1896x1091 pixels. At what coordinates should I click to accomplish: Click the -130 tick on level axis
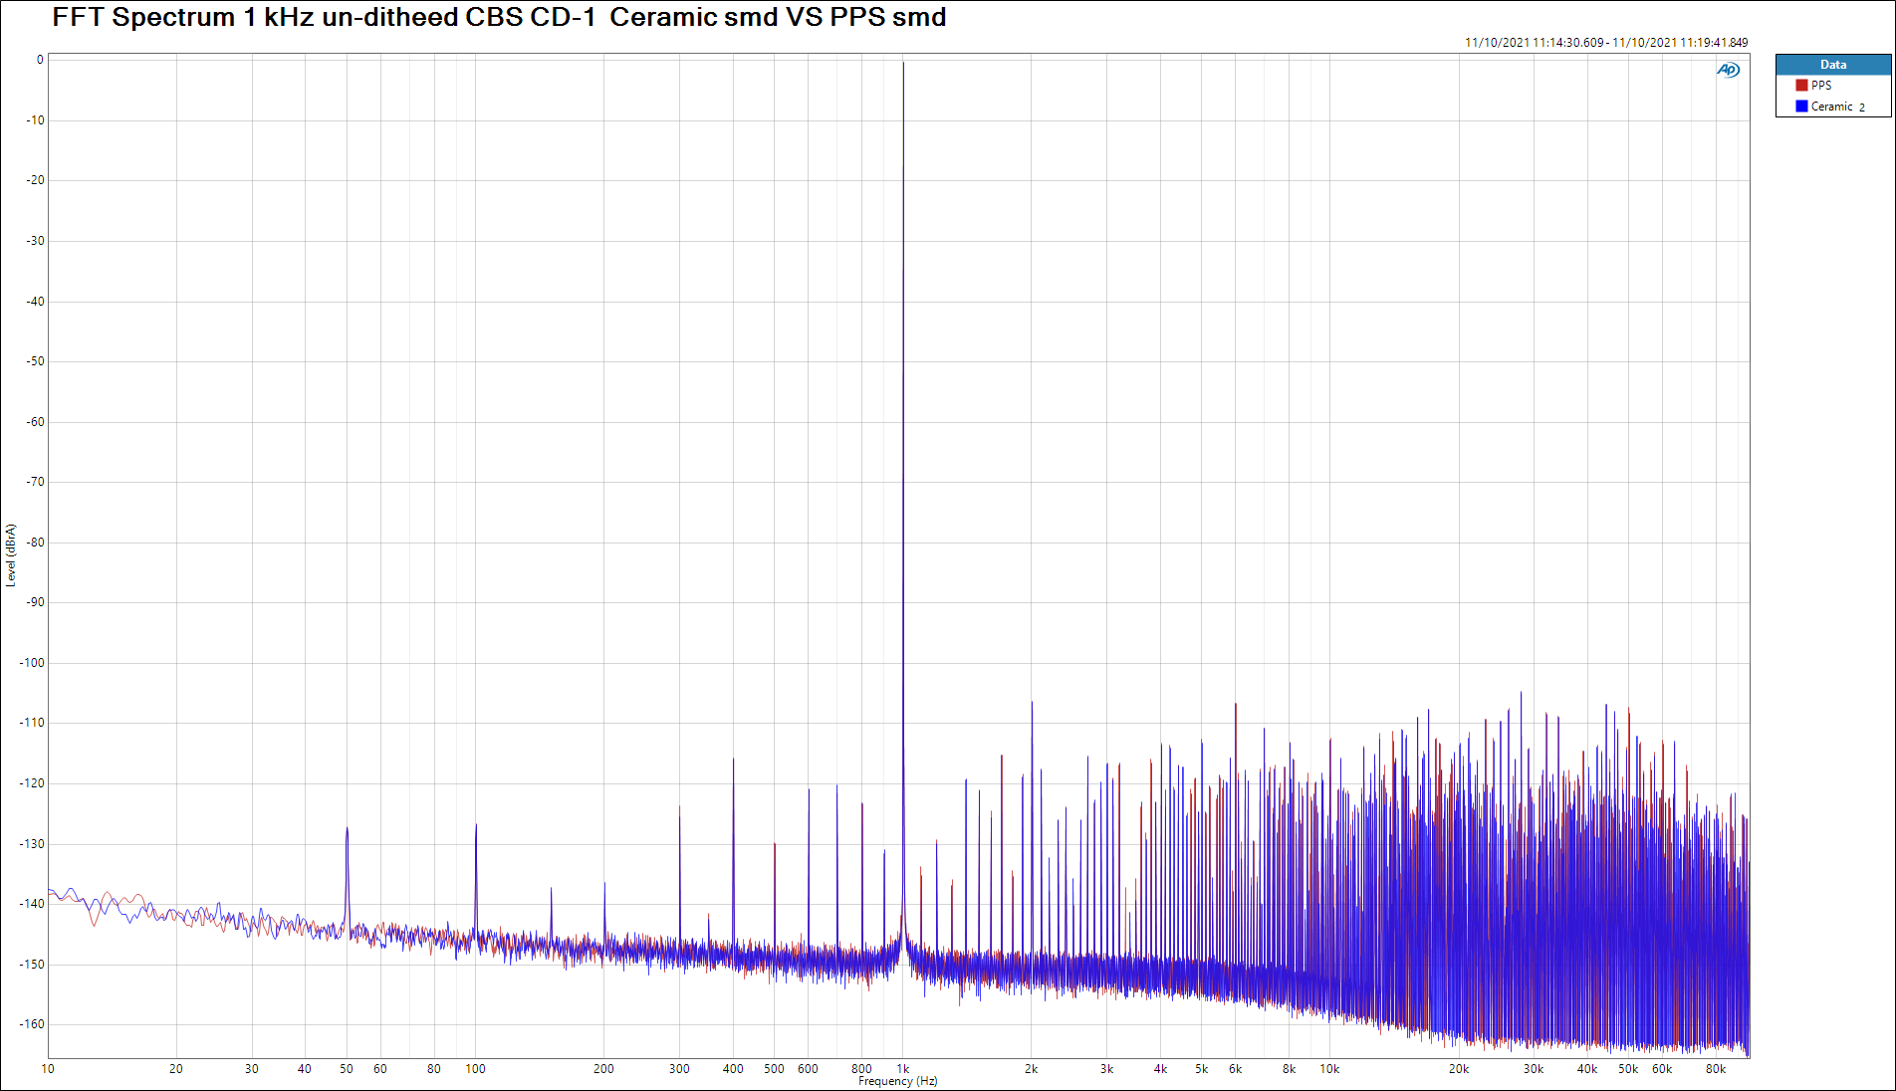click(x=33, y=844)
